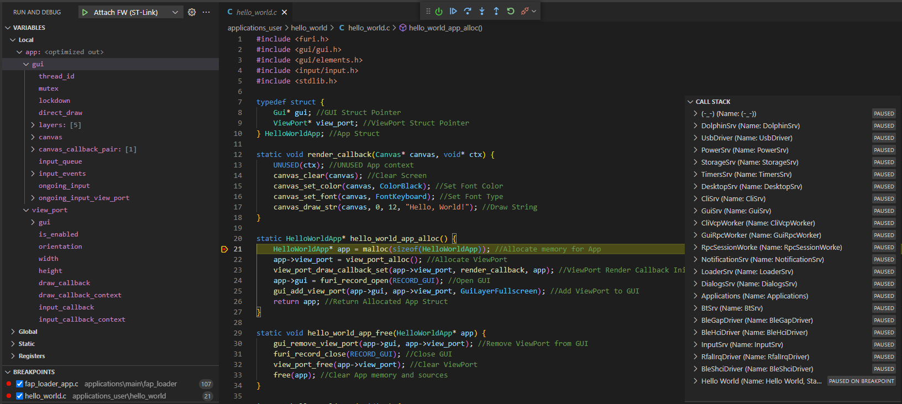Expand the canvas variable
Image resolution: width=902 pixels, height=404 pixels.
pos(33,137)
